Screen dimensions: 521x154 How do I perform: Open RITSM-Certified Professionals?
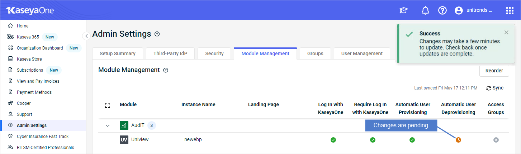[46, 148]
